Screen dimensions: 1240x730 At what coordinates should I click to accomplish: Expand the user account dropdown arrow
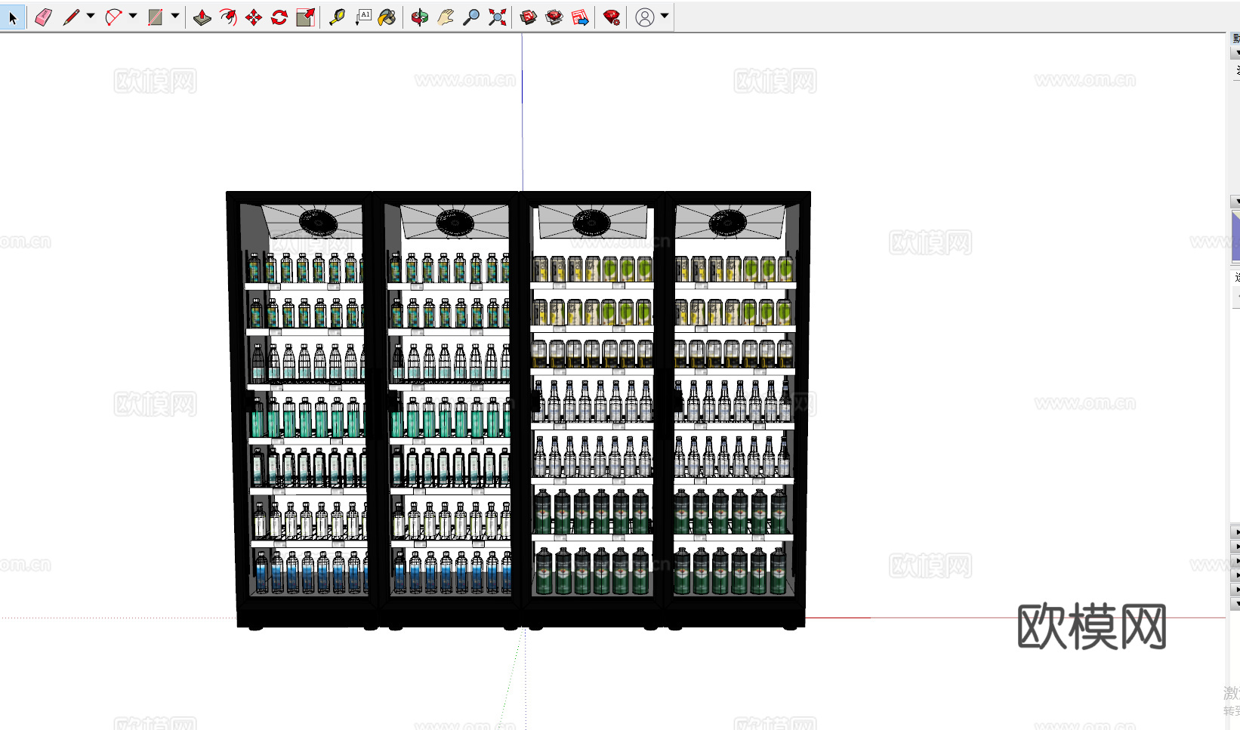665,16
